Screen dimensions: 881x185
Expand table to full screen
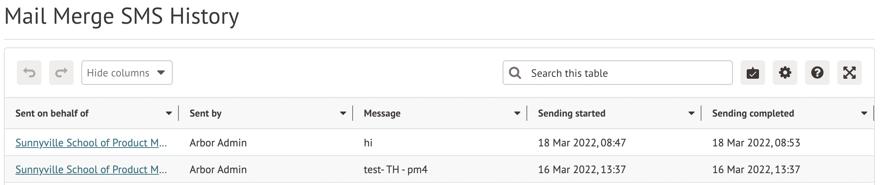[x=849, y=73]
